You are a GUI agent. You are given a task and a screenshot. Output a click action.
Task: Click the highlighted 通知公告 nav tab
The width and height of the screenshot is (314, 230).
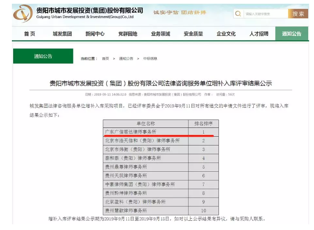click(x=292, y=34)
